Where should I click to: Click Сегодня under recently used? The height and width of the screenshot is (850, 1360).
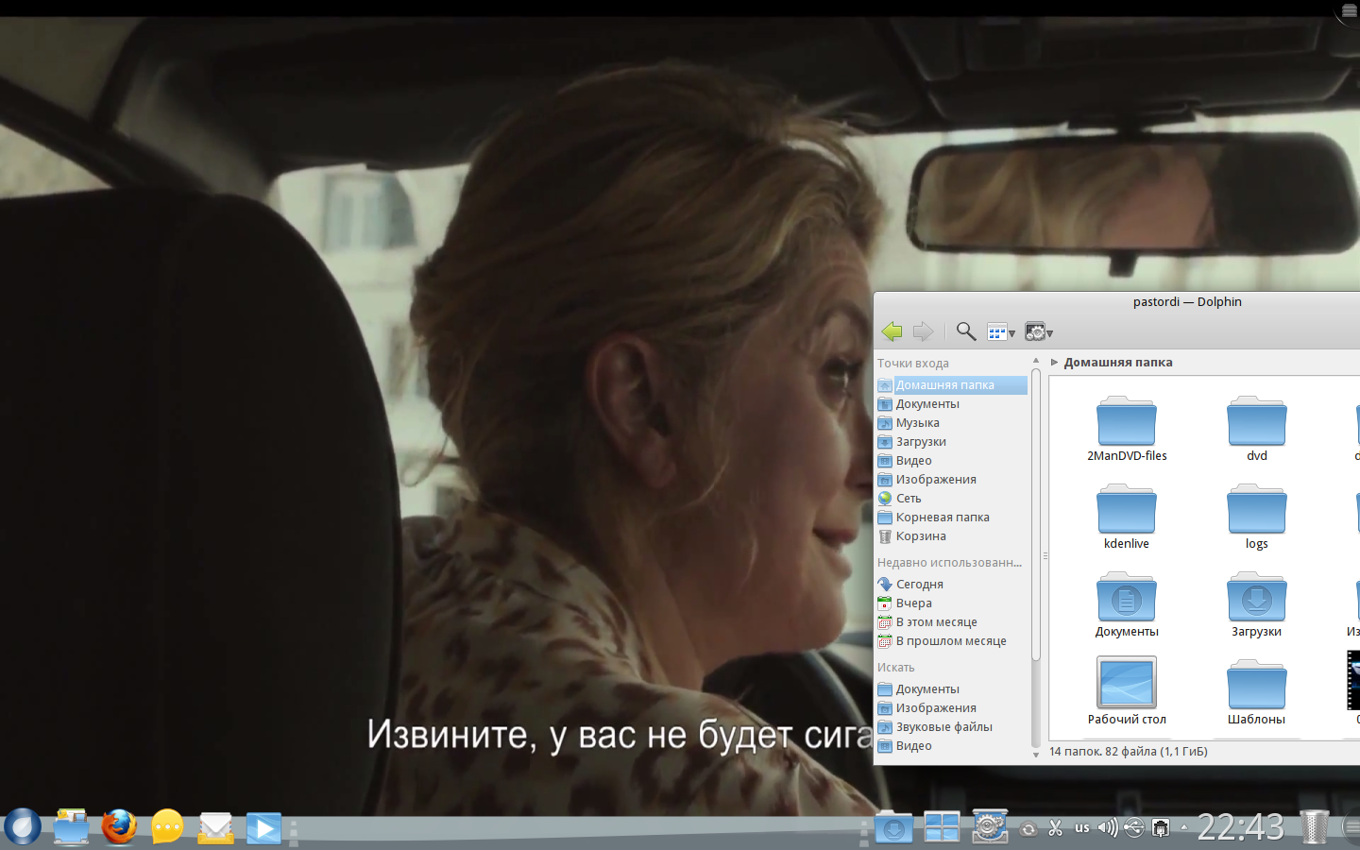919,585
